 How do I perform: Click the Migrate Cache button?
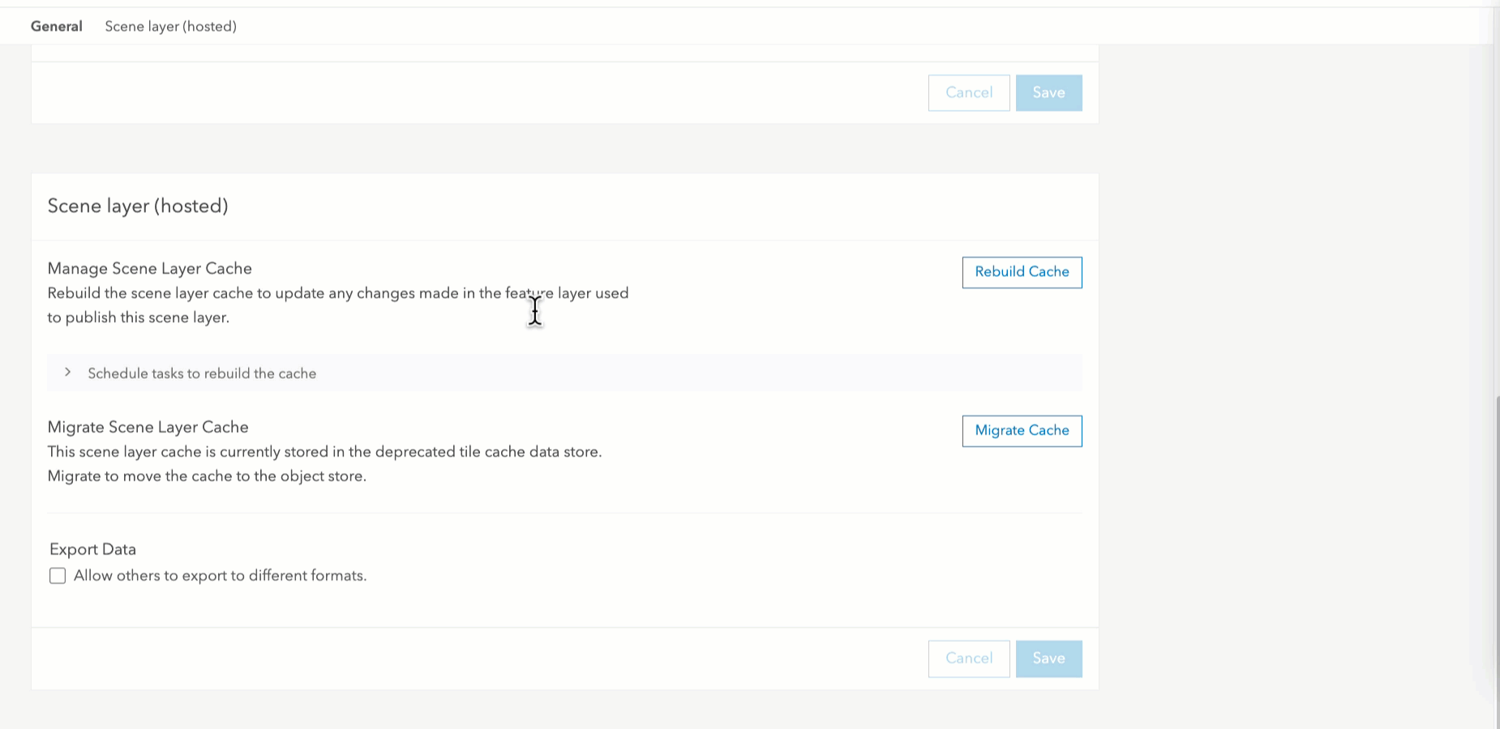click(1022, 430)
